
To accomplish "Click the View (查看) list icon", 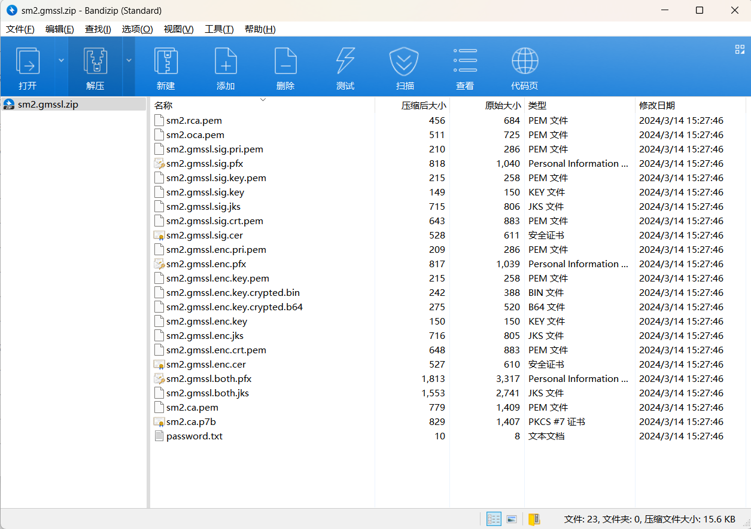I will (x=465, y=60).
